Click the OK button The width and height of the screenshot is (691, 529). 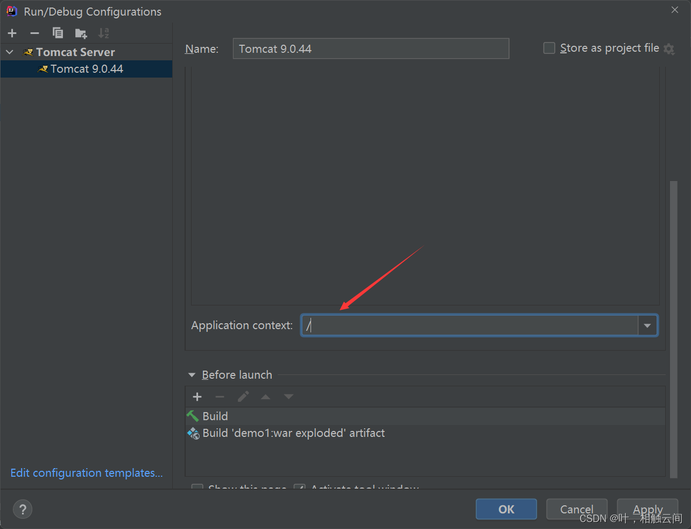[506, 509]
